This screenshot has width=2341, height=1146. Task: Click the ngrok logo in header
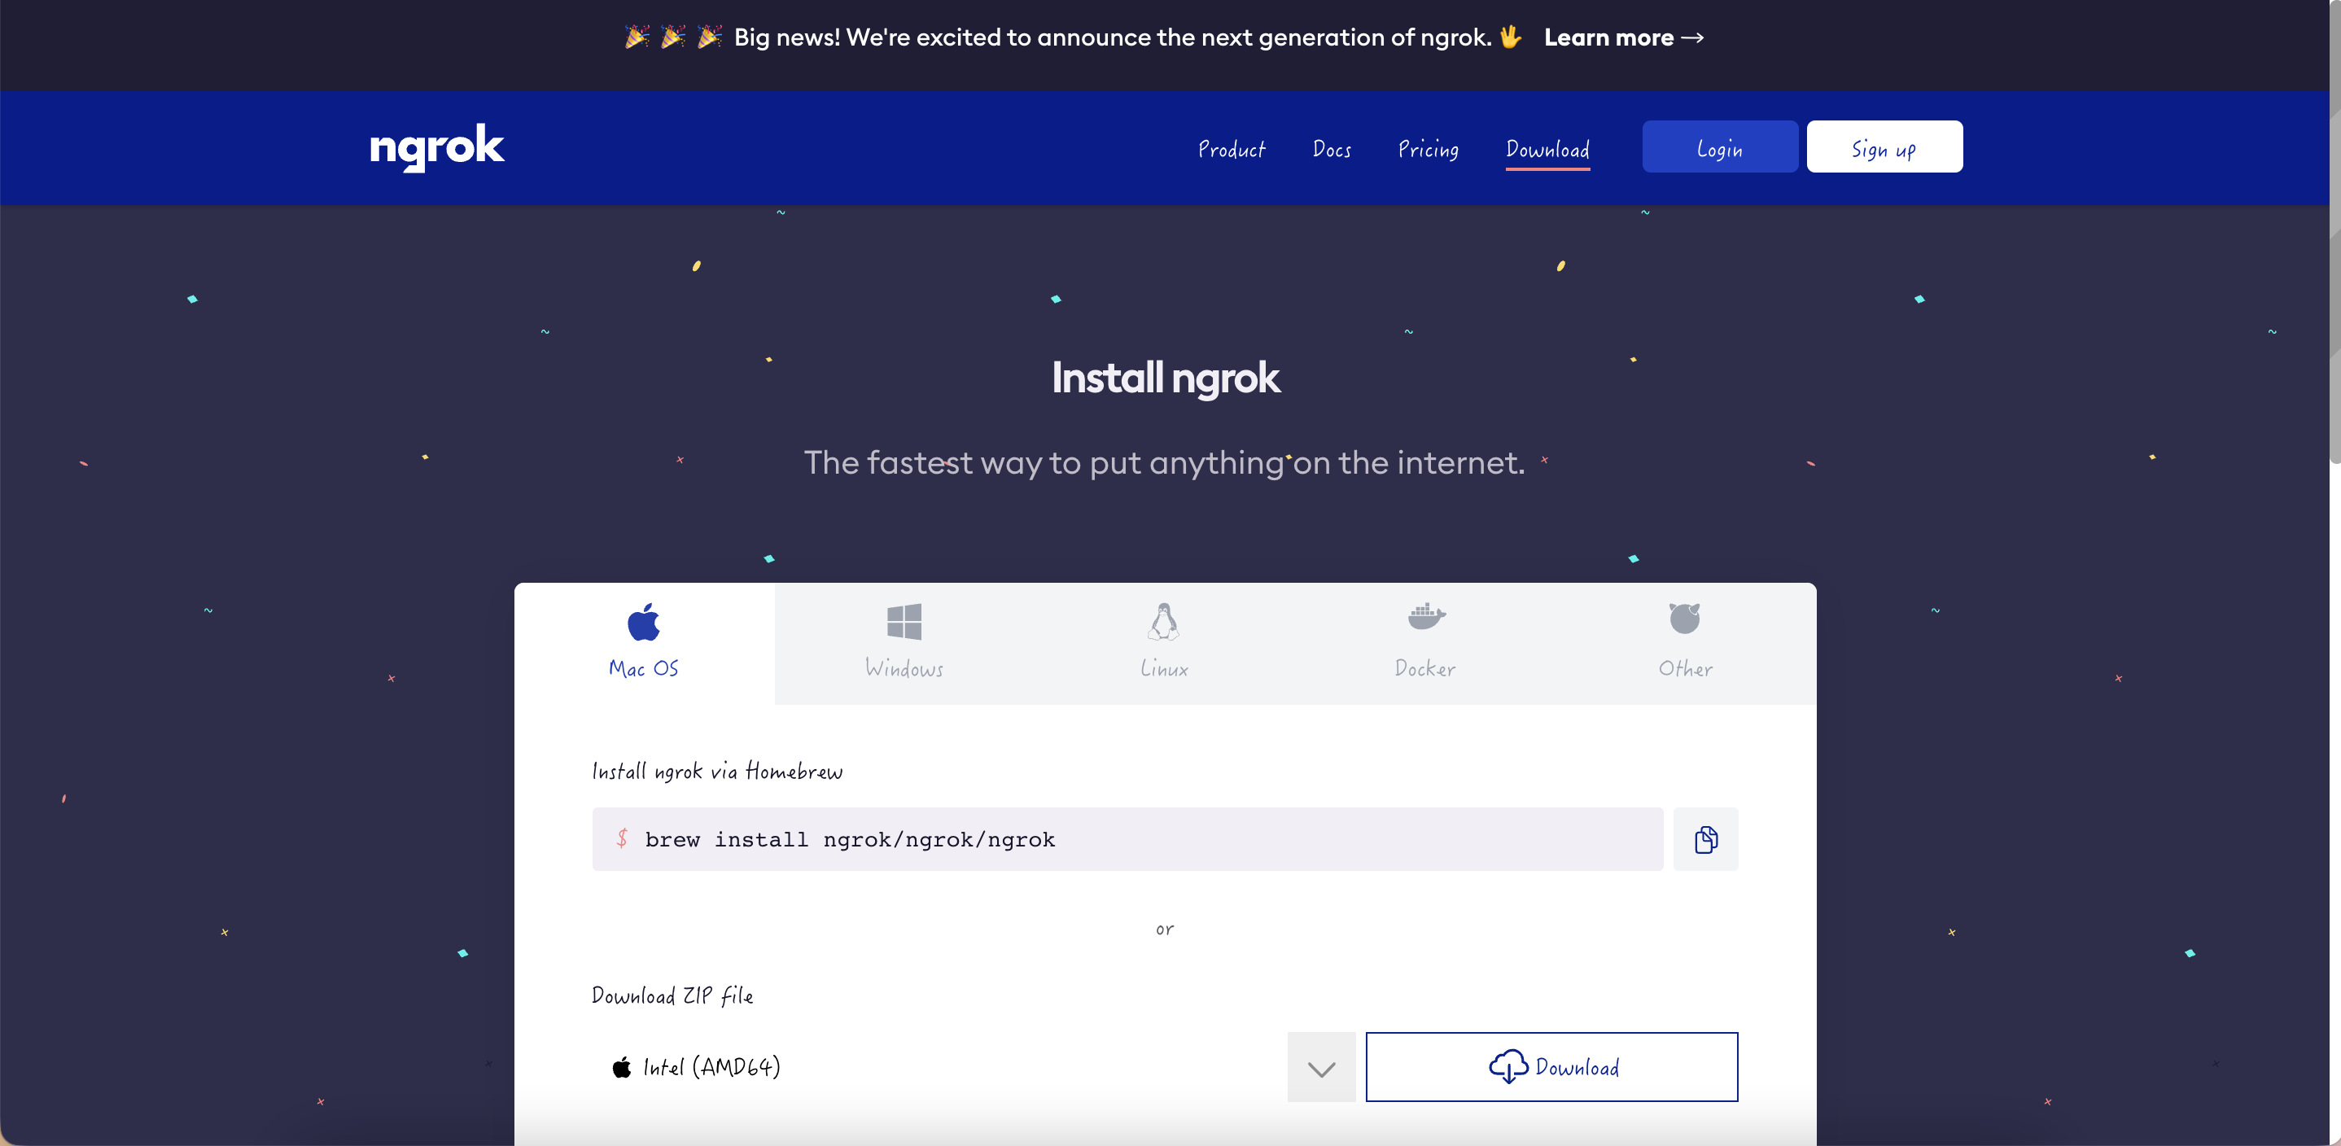(436, 147)
